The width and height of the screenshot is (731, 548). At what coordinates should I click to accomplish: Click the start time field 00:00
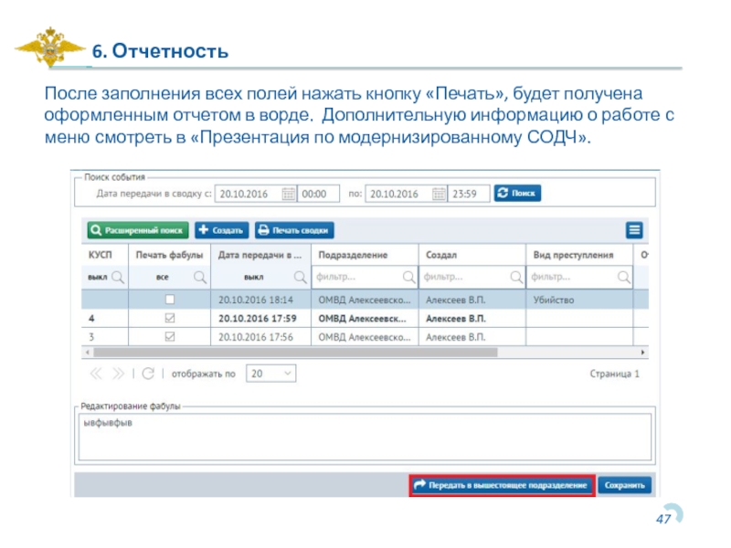pos(318,194)
